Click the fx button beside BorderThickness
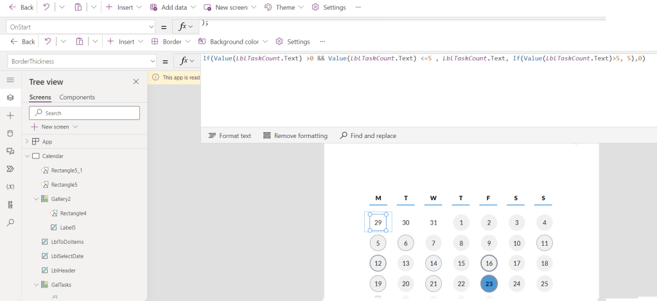 click(x=186, y=61)
